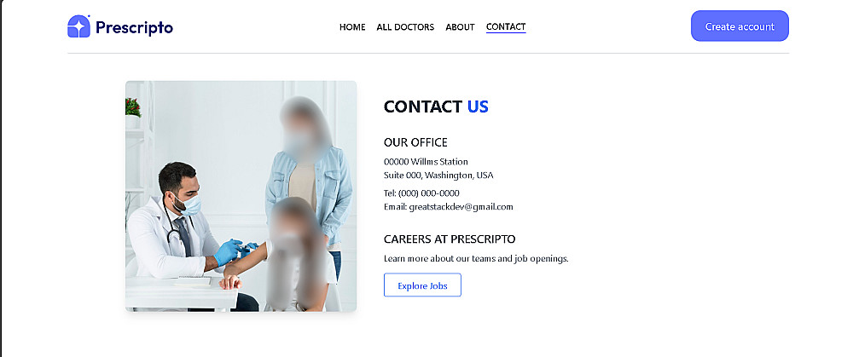
Task: Go to the HOME nav link
Action: coord(352,26)
